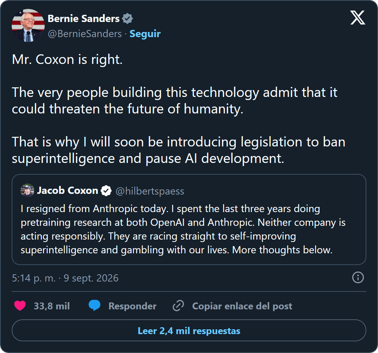This screenshot has width=378, height=353.
Task: Click the blue reply bubble icon
Action: pyautogui.click(x=94, y=306)
